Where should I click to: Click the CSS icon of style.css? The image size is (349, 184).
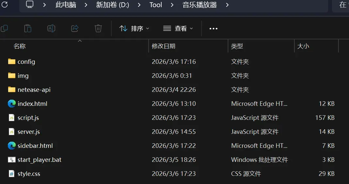point(11,174)
